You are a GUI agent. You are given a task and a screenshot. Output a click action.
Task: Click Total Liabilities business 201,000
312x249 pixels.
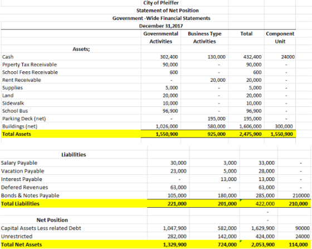[x=227, y=204]
